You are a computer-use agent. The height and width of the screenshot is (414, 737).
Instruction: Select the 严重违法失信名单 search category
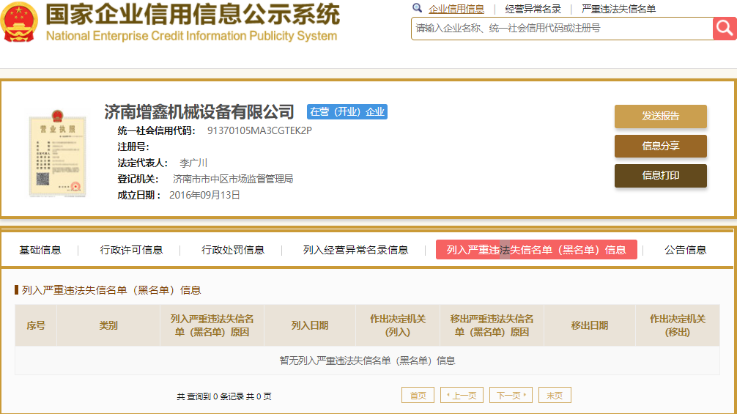(x=618, y=10)
